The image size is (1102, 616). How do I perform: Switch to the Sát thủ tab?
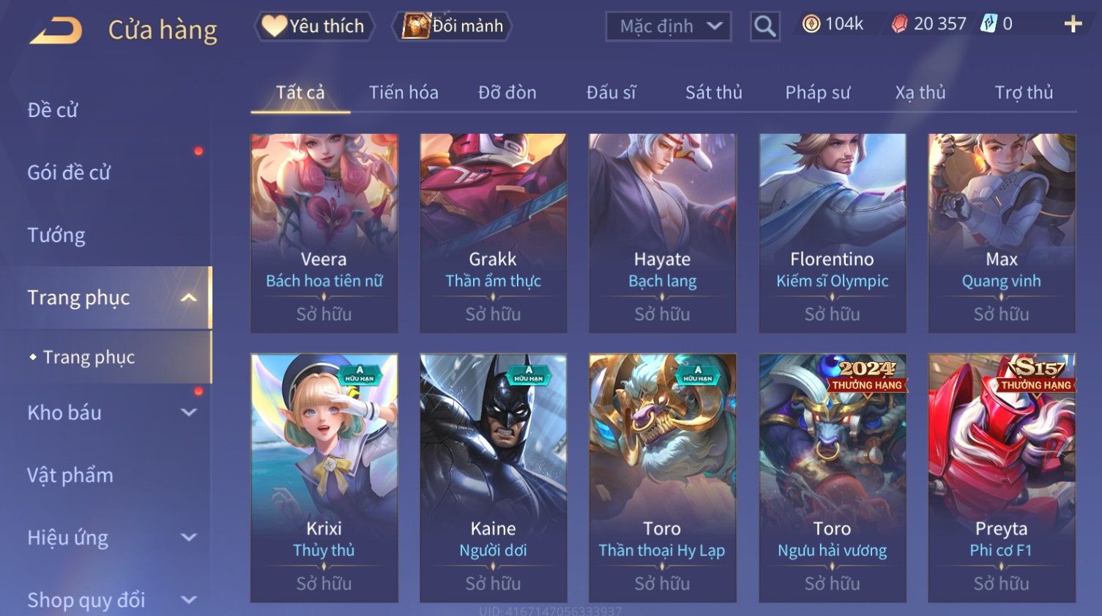(713, 92)
